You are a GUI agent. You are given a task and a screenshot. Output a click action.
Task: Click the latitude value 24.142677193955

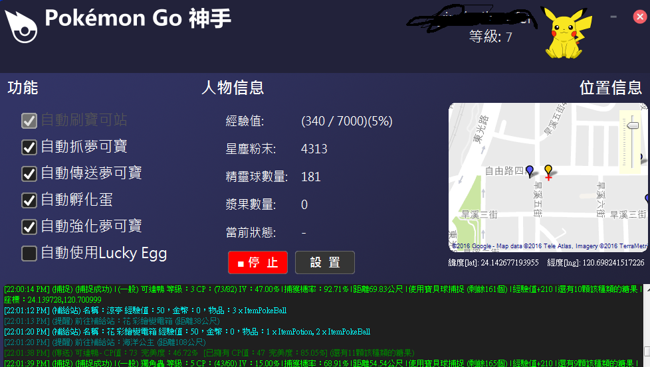tap(510, 263)
